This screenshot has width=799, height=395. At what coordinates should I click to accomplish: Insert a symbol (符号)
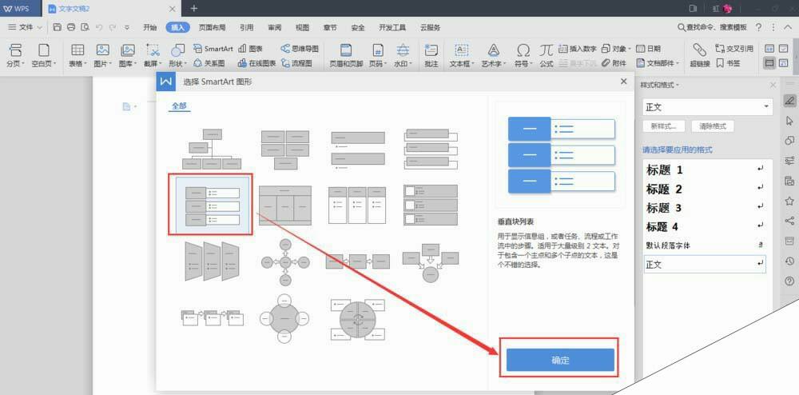(523, 56)
